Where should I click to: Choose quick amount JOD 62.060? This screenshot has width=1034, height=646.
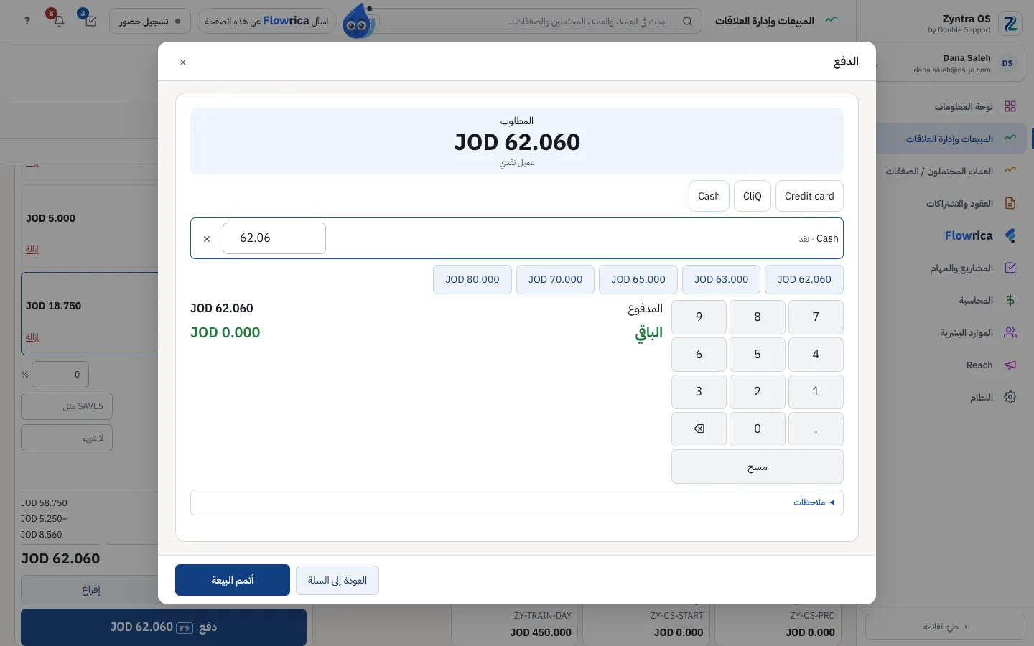(x=804, y=279)
